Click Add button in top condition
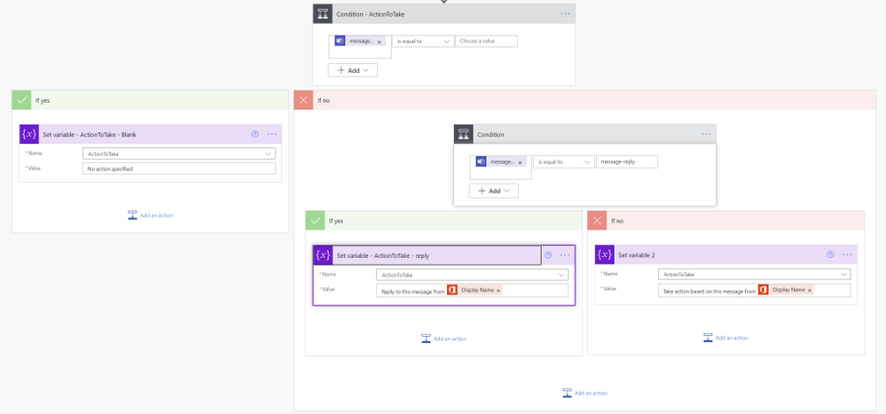 click(353, 70)
